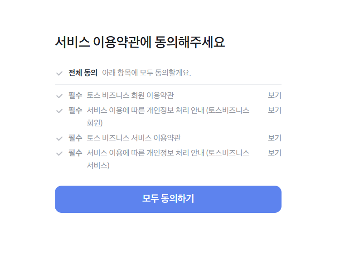Click the 모두 동의하기 button
The width and height of the screenshot is (340, 259).
[168, 199]
